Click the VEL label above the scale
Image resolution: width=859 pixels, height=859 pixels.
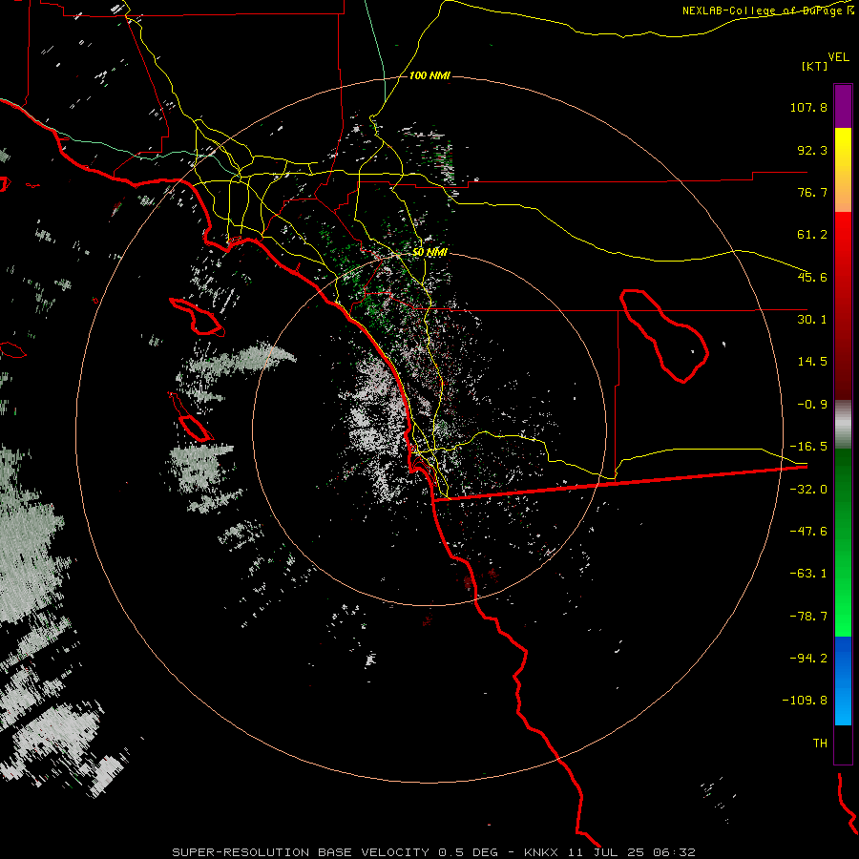pyautogui.click(x=838, y=57)
